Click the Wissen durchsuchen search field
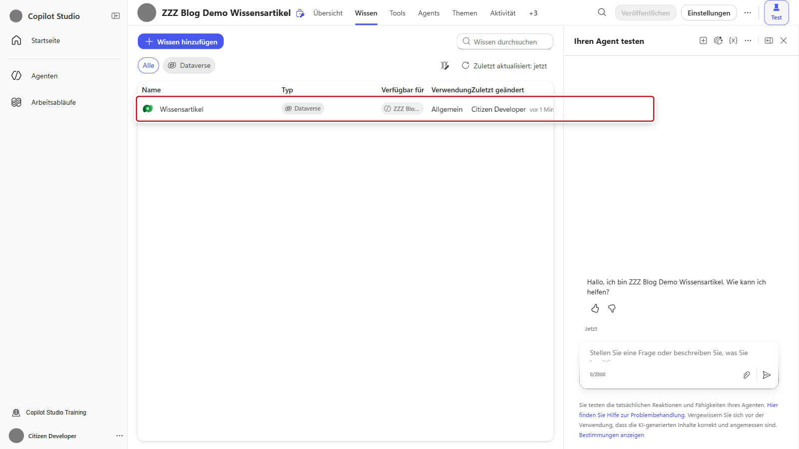 click(x=505, y=41)
